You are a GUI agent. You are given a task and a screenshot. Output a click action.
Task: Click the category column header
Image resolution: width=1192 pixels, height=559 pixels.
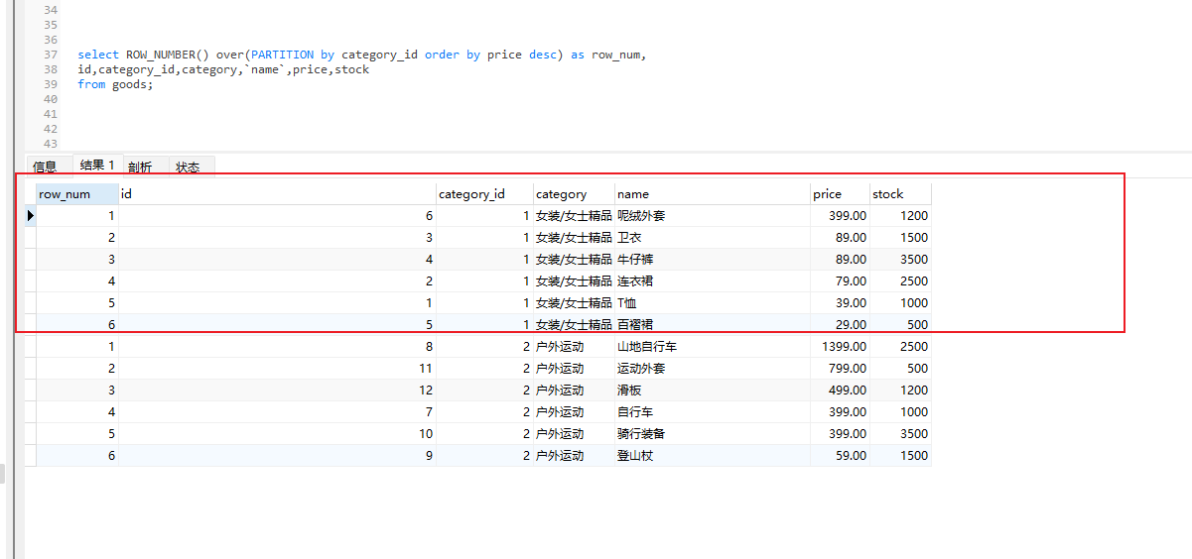(574, 194)
